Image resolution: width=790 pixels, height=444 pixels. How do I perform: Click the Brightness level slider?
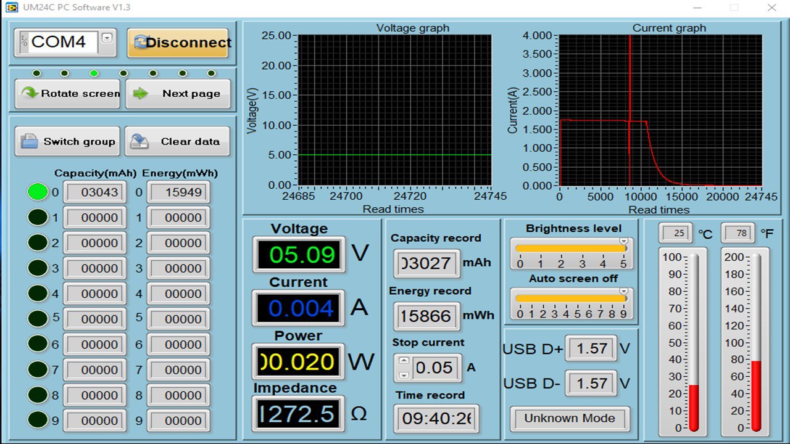pos(570,249)
